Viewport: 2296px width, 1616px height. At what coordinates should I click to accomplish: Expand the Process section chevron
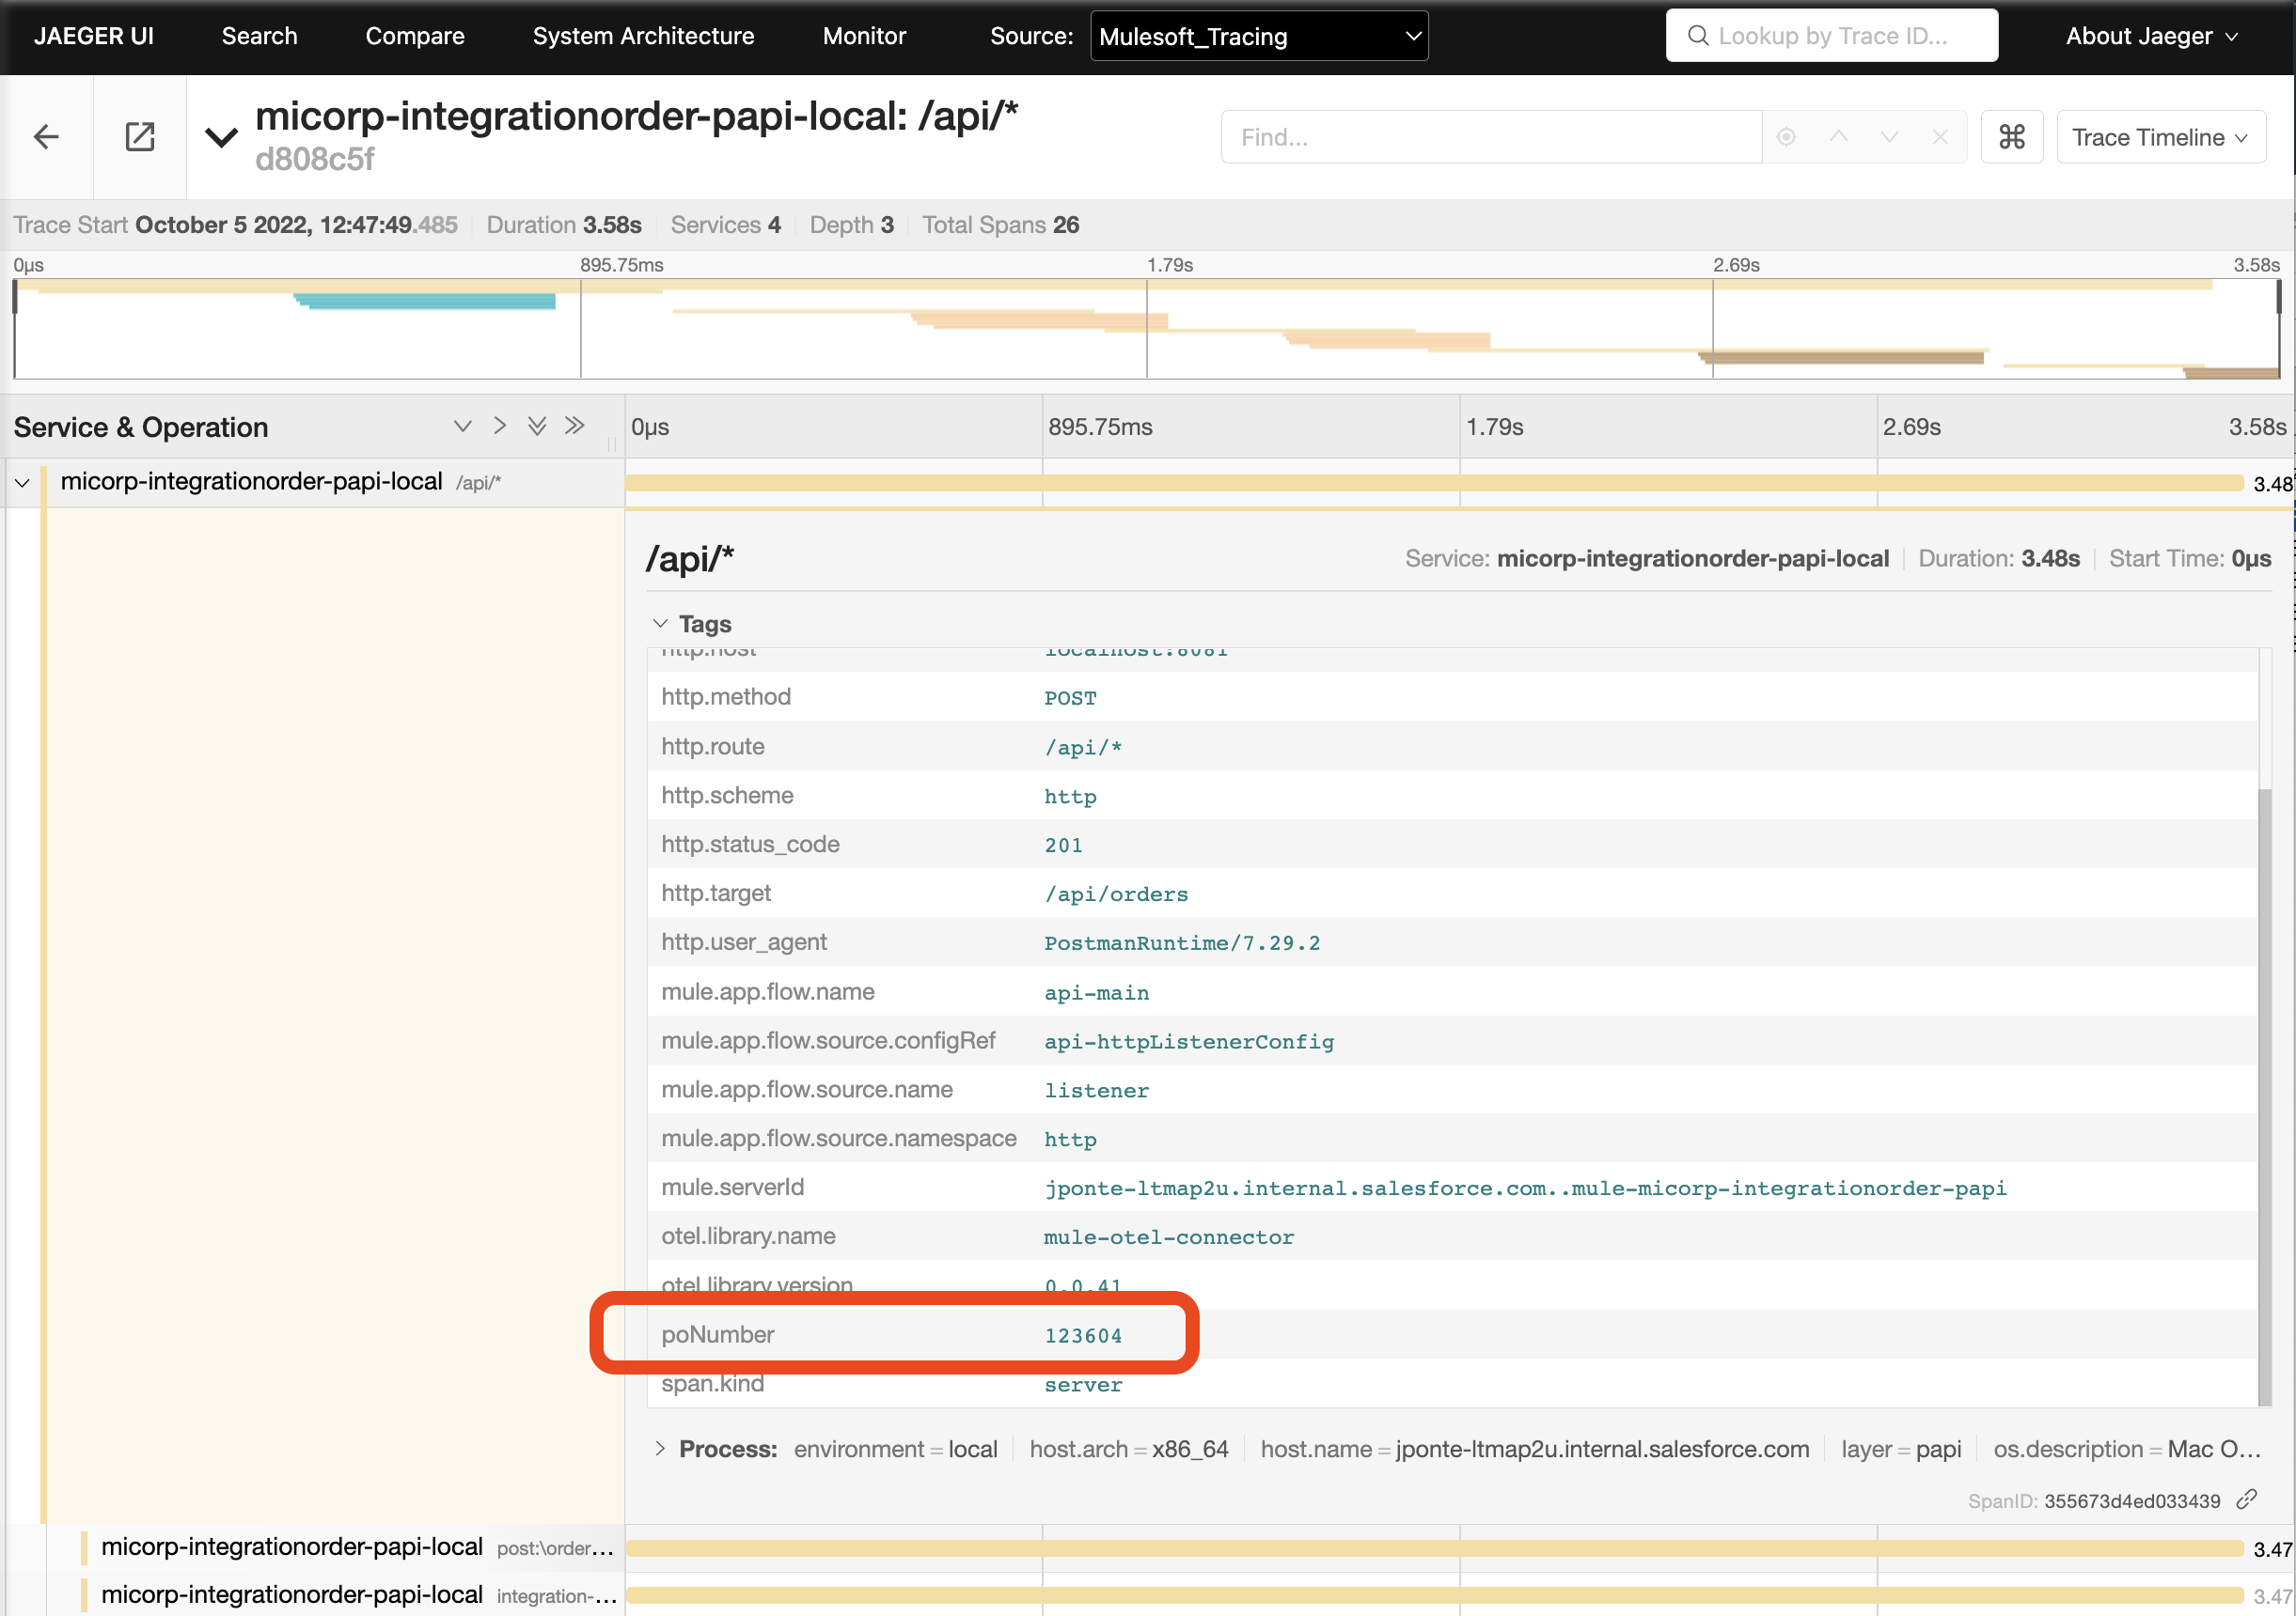[x=660, y=1448]
